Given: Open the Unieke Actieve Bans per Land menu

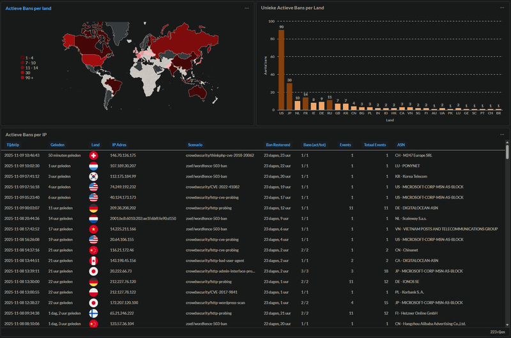Looking at the screenshot, I should (x=502, y=8).
